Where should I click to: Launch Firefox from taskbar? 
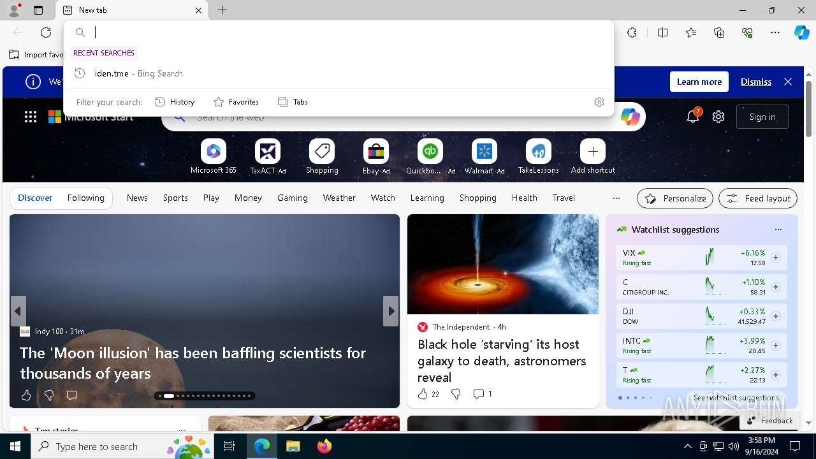click(324, 446)
